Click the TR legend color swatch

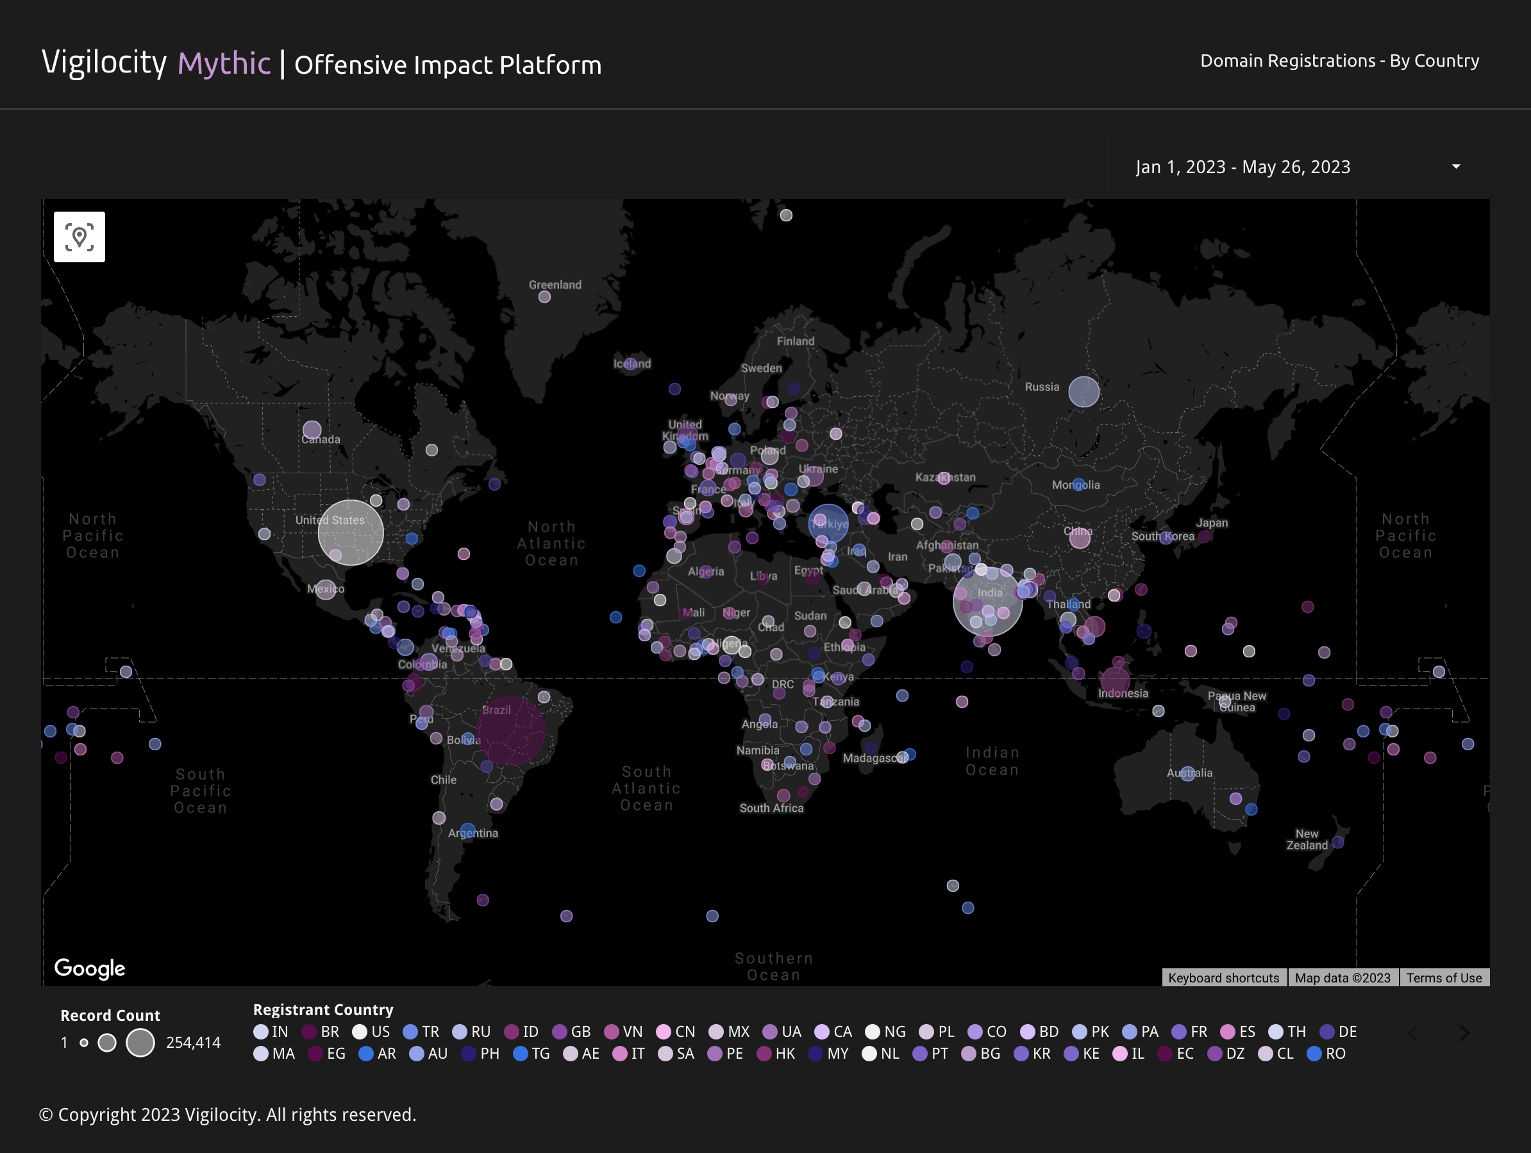point(410,1032)
